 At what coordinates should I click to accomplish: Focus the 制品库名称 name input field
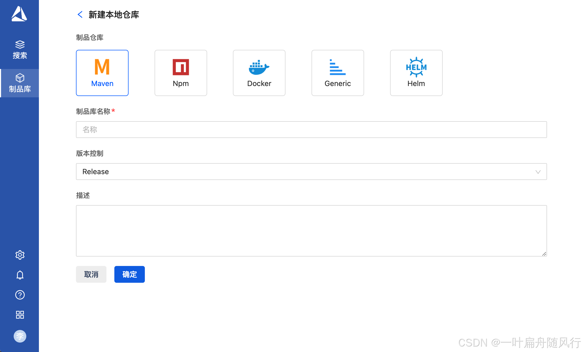312,130
